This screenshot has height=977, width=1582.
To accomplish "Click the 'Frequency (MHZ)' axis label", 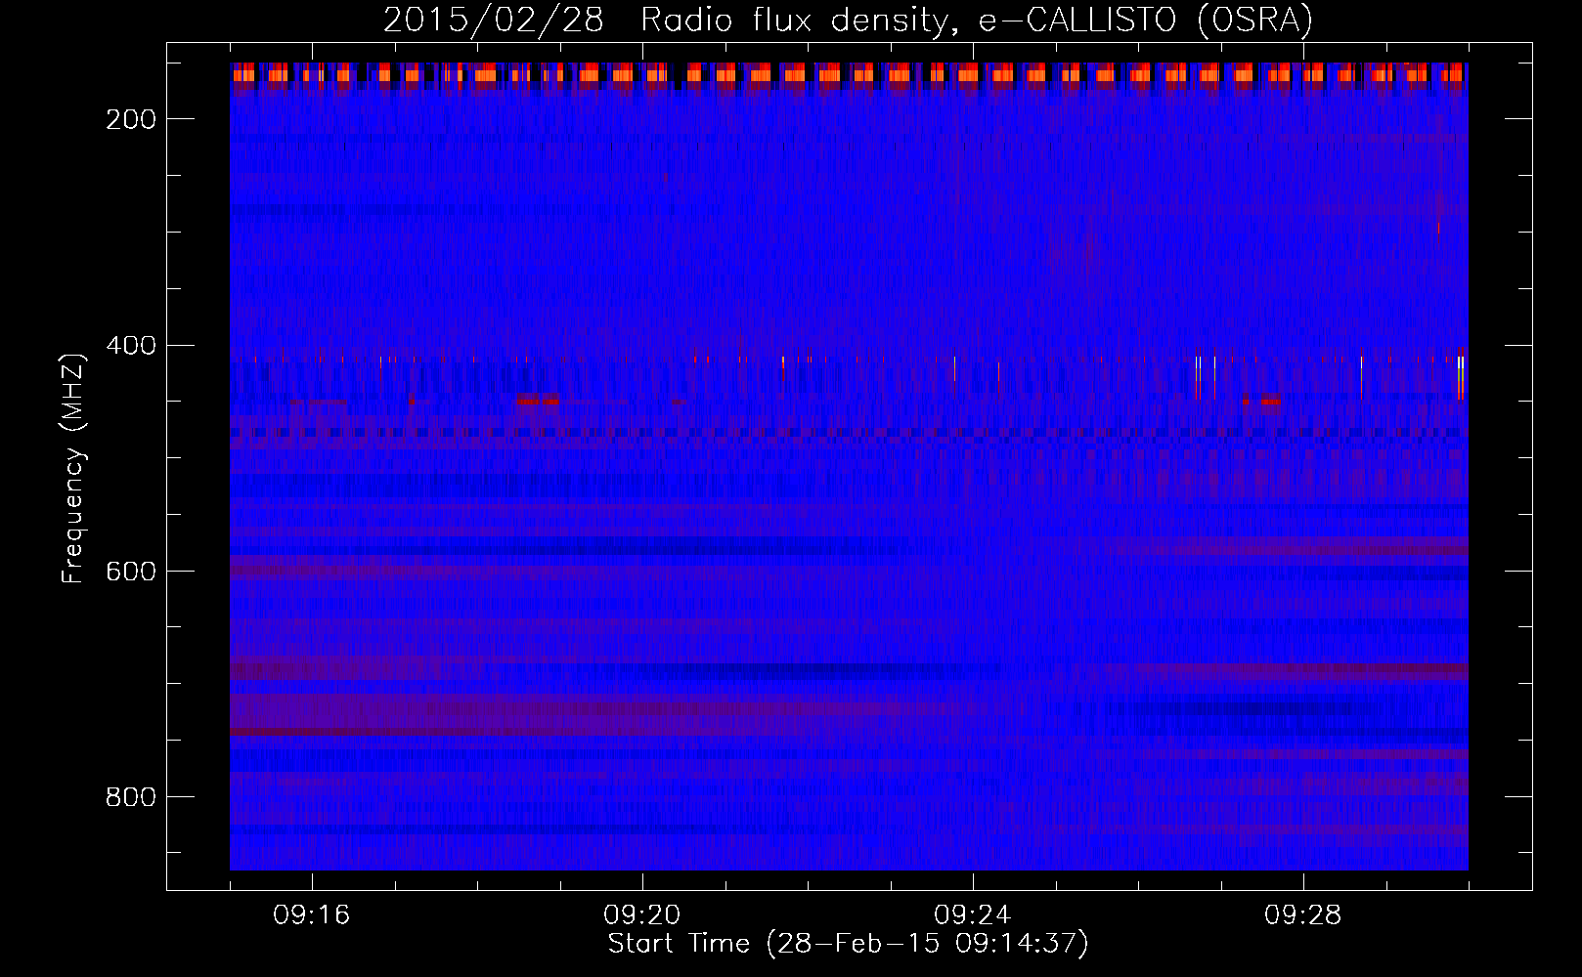I will [x=73, y=468].
